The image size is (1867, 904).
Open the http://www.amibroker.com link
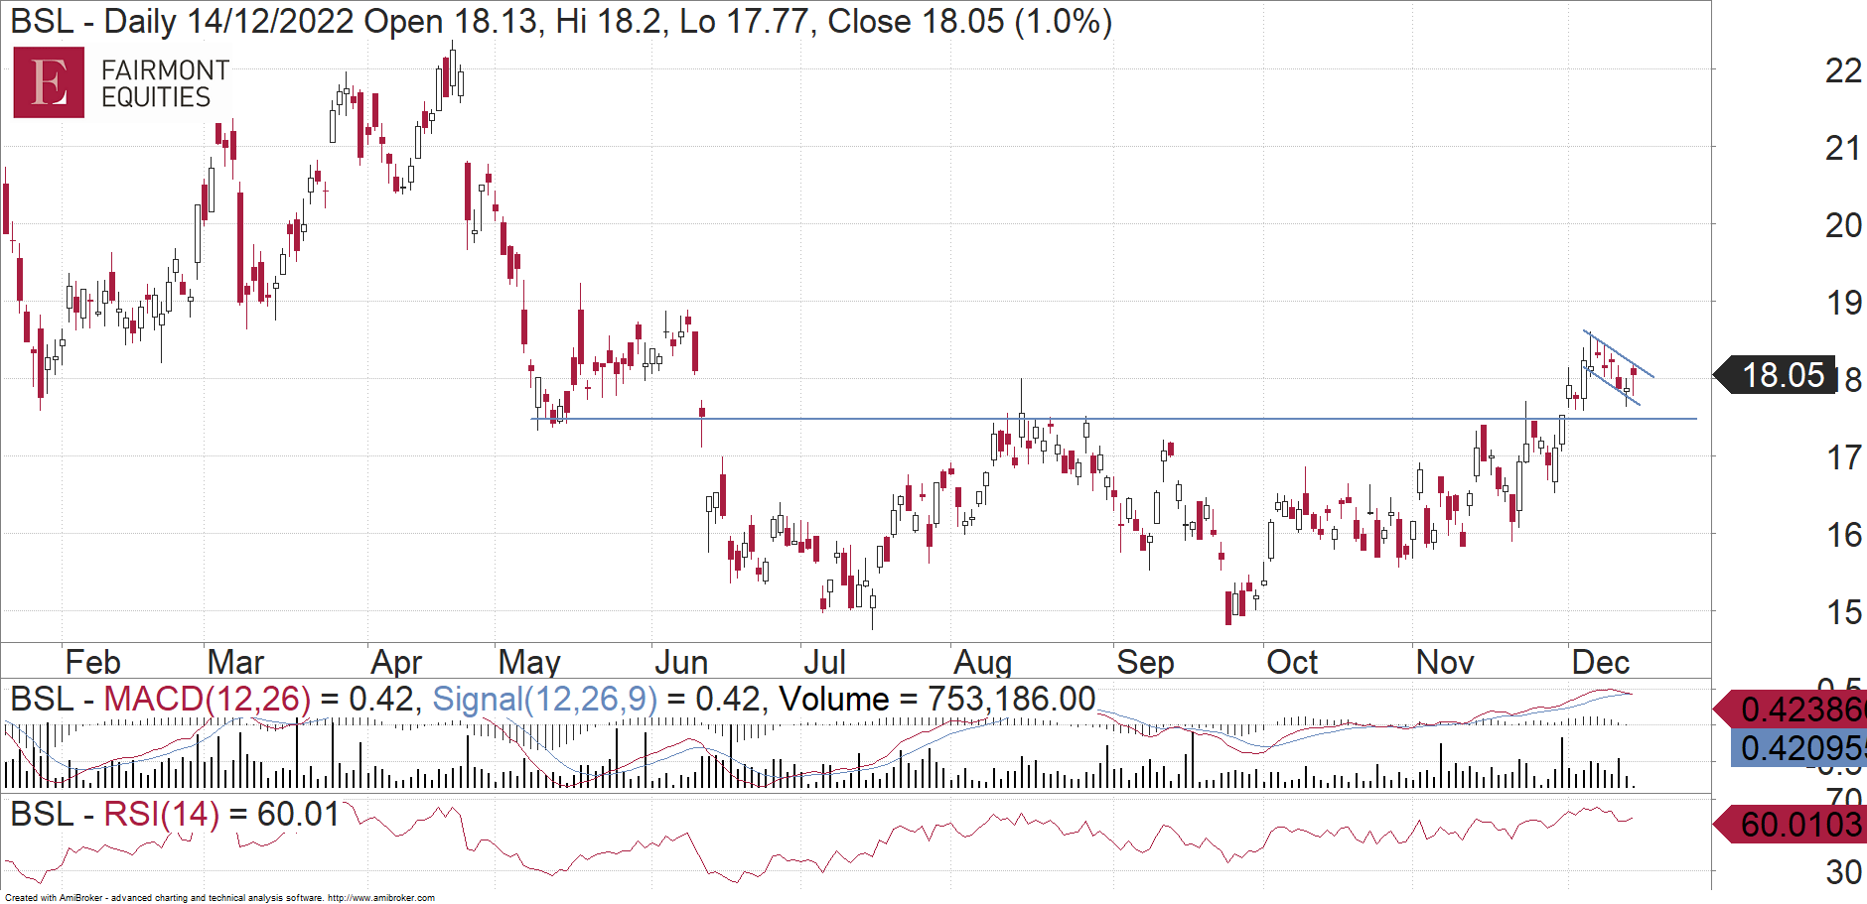(x=383, y=896)
